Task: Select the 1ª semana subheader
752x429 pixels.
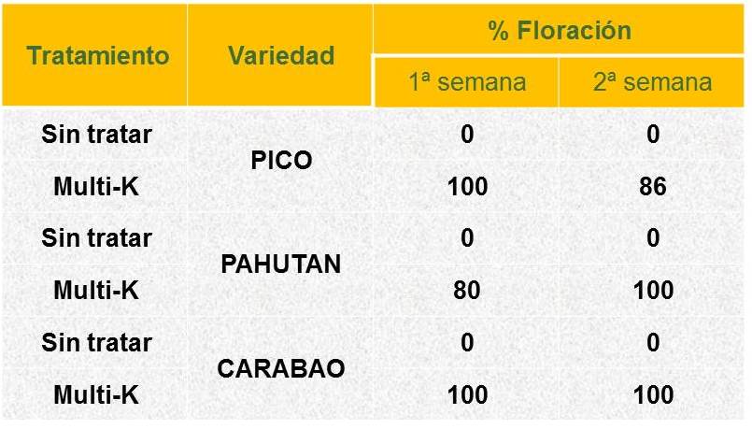Action: pyautogui.click(x=468, y=81)
